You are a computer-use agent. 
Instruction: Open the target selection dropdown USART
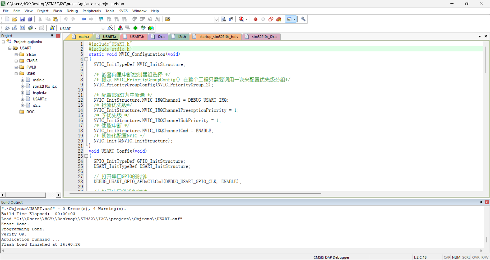103,29
